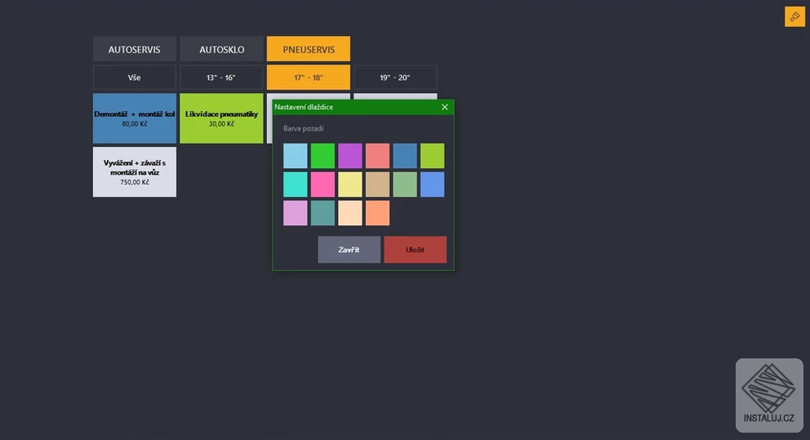Pick the bright green swatch
Image resolution: width=810 pixels, height=440 pixels.
tap(323, 156)
